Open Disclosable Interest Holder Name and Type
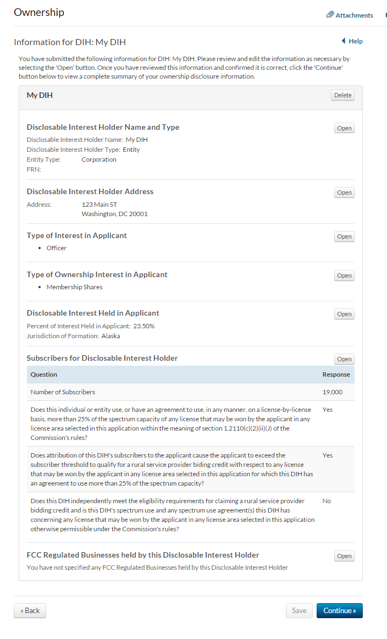This screenshot has height=639, width=387. click(x=344, y=128)
